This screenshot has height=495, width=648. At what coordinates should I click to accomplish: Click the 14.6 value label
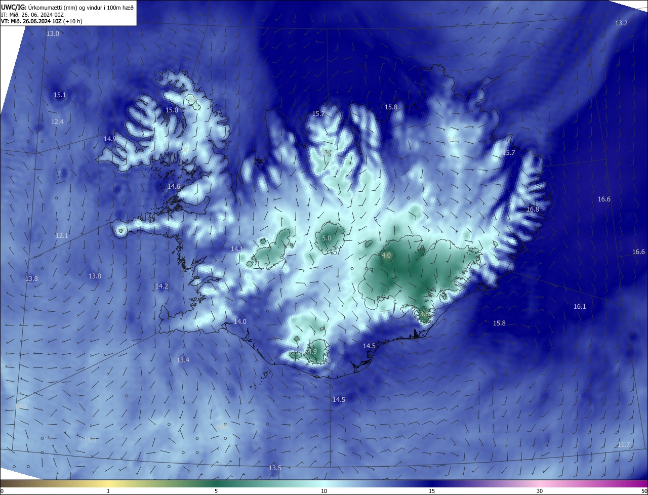174,186
